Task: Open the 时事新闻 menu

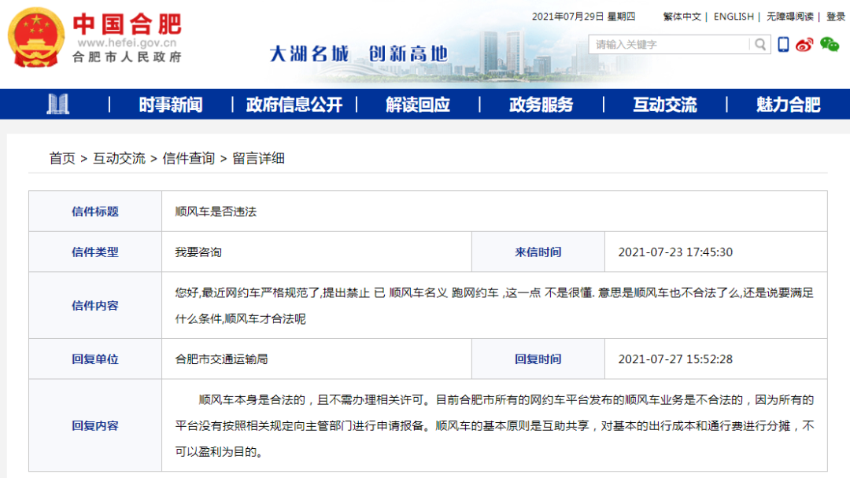Action: click(x=171, y=105)
